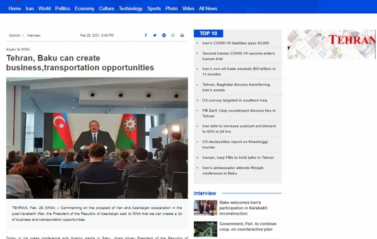Open "Tehran, Baghdad discuss transferring Iran's assets"

tap(236, 87)
